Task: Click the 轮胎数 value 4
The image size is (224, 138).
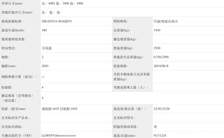Action: tap(43, 87)
